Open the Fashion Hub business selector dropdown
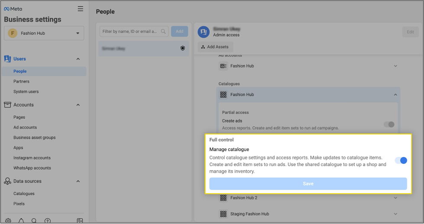Screen dimensions: 424x224 (44, 33)
